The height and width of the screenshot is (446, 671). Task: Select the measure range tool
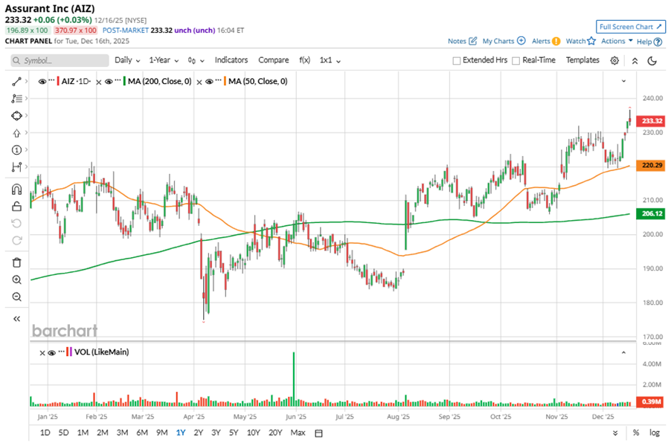16,167
